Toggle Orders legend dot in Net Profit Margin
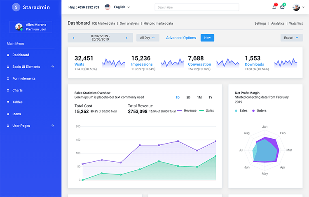 (253, 111)
